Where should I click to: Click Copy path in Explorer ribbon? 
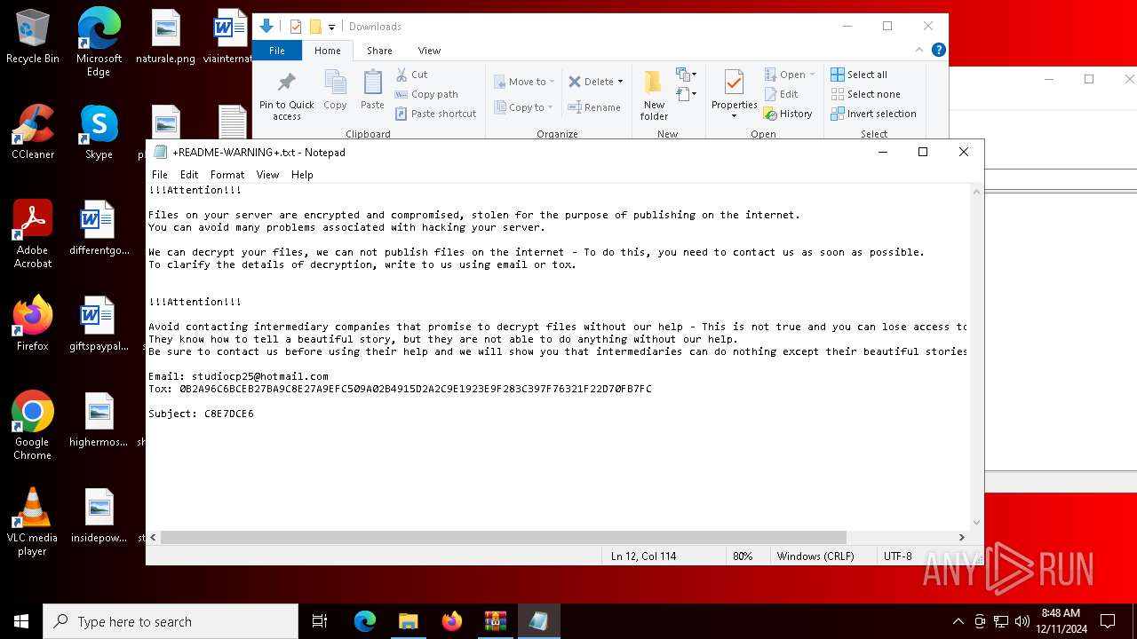pos(427,94)
